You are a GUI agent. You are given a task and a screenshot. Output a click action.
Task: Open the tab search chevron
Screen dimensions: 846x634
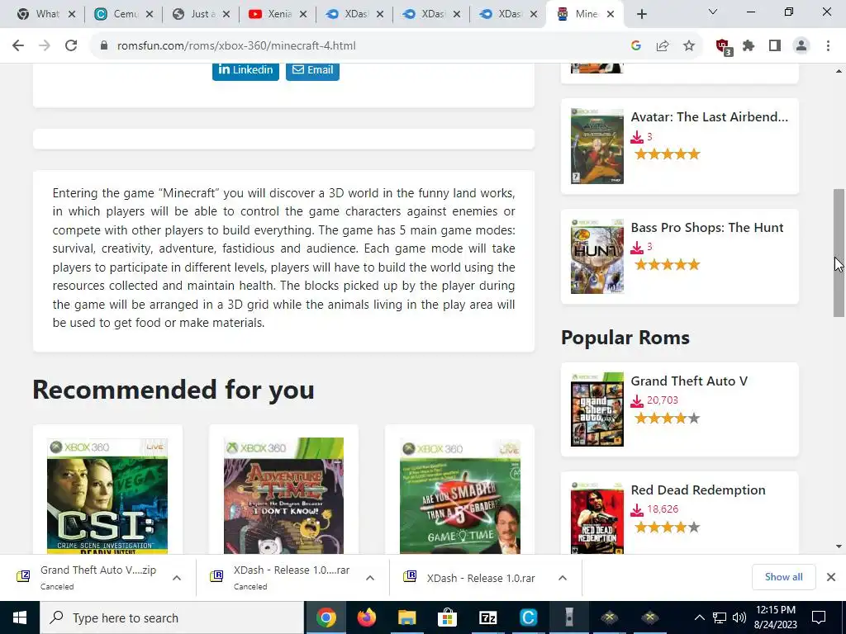pyautogui.click(x=713, y=12)
